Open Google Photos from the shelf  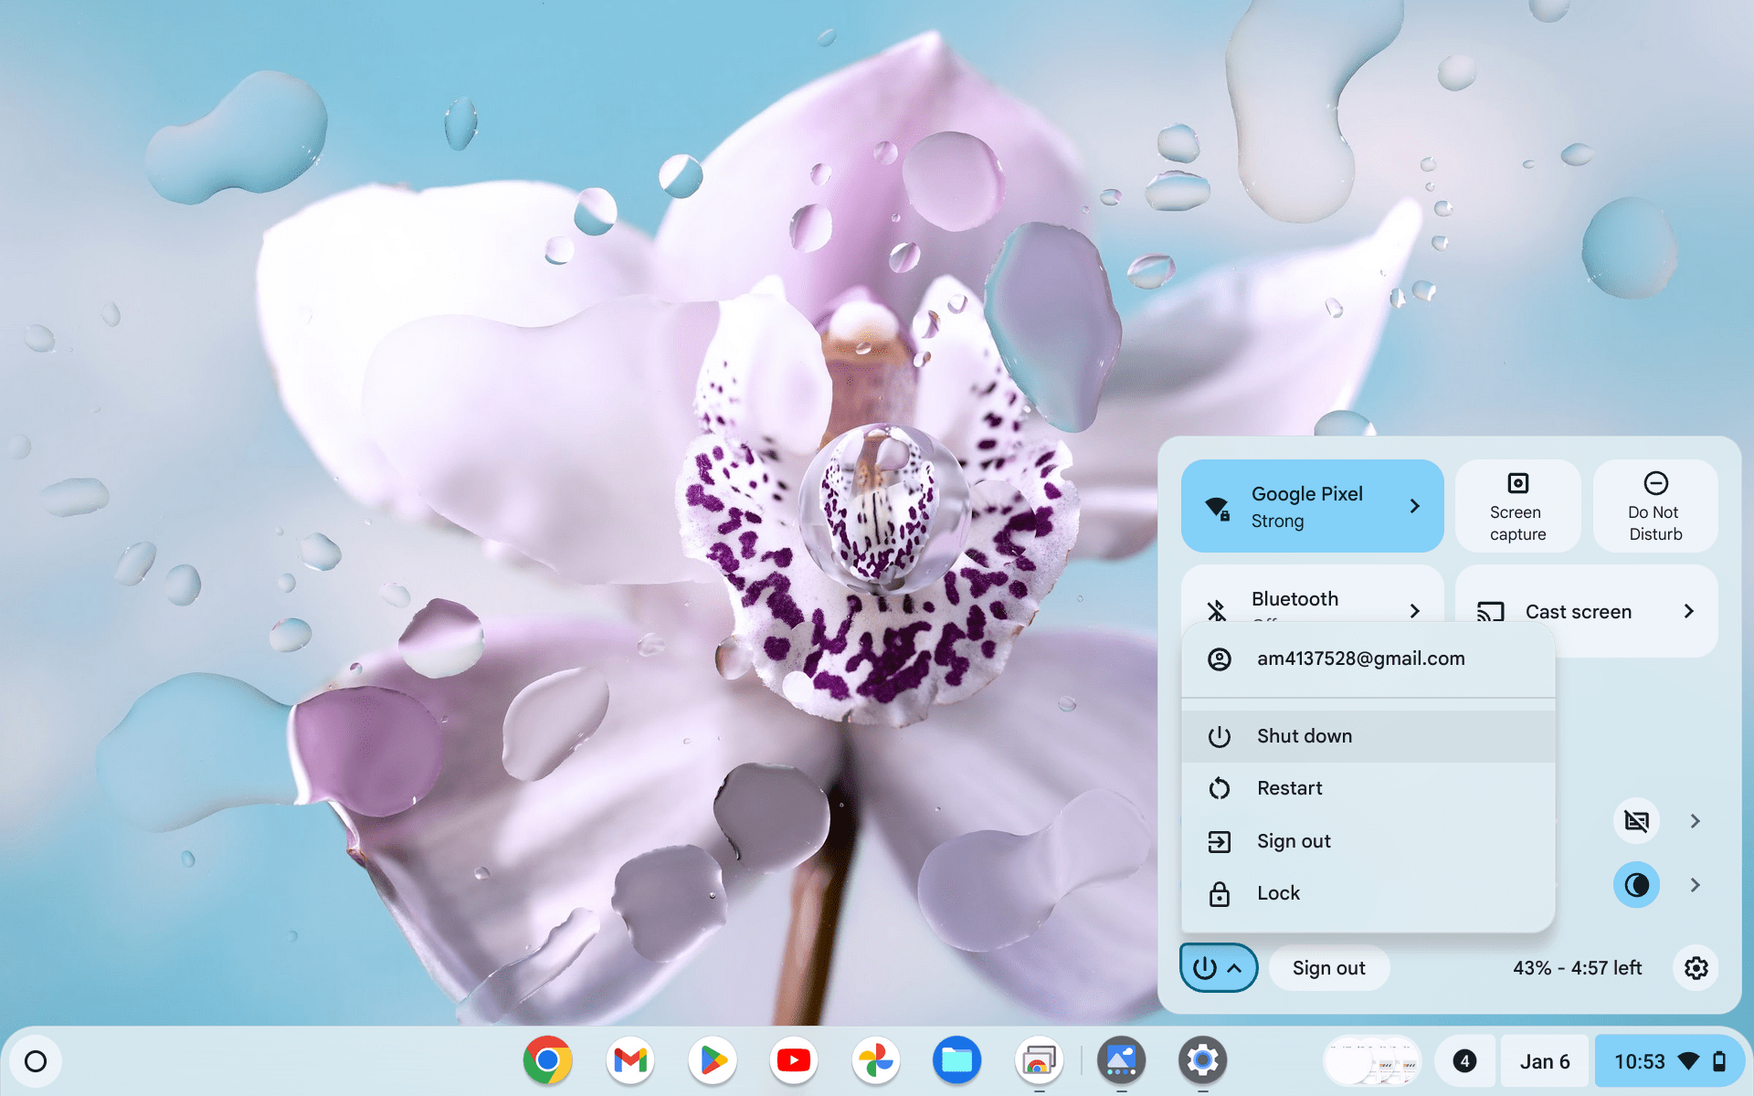click(x=875, y=1060)
